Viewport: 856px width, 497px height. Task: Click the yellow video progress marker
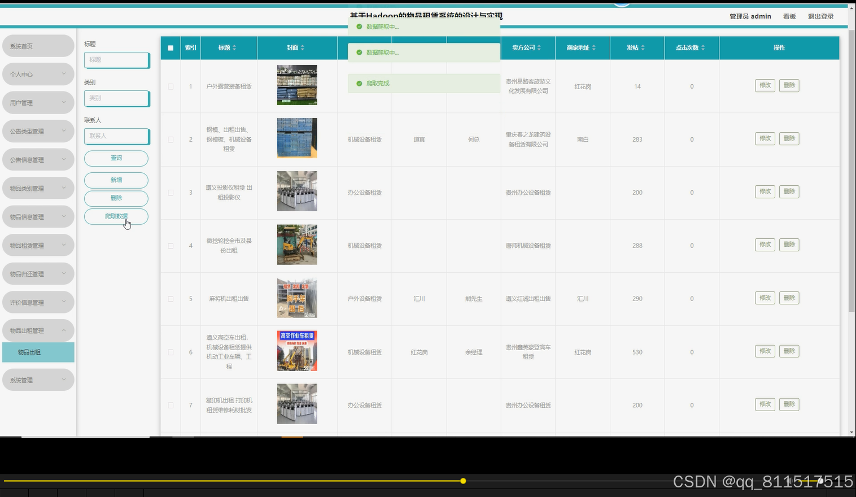tap(463, 481)
